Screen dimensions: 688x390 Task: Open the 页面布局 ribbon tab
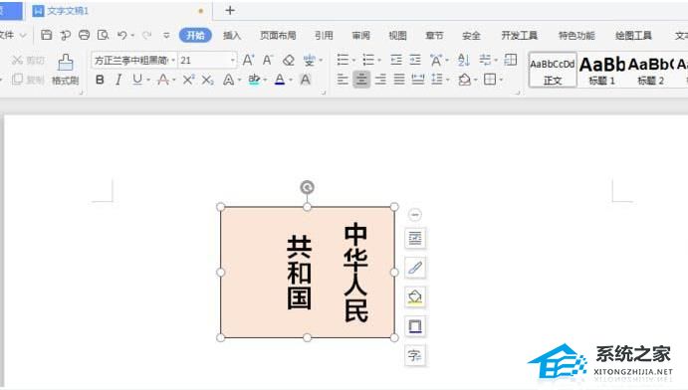pos(278,36)
